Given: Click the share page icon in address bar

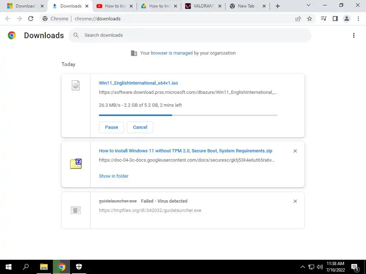Looking at the screenshot, I should point(298,19).
